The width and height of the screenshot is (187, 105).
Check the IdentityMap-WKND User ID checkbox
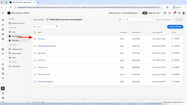pos(35,46)
